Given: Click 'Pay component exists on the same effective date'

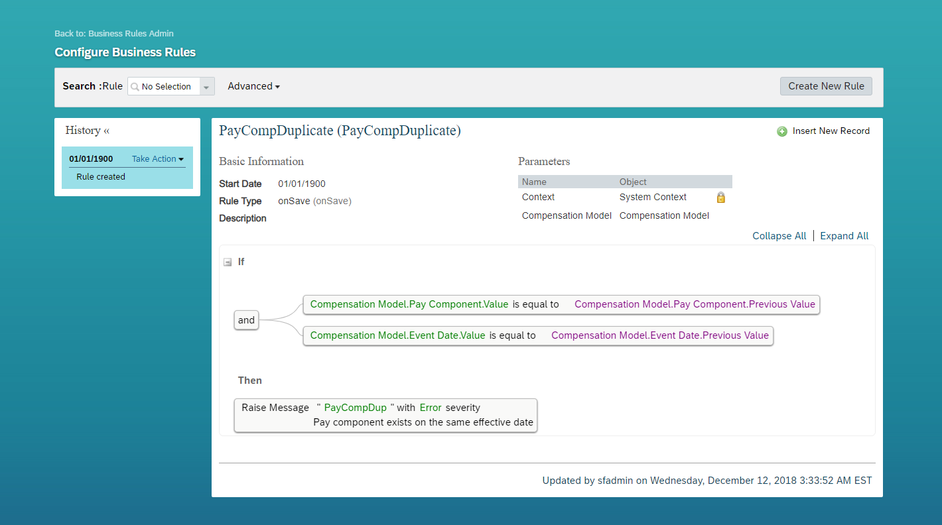Looking at the screenshot, I should pos(423,422).
